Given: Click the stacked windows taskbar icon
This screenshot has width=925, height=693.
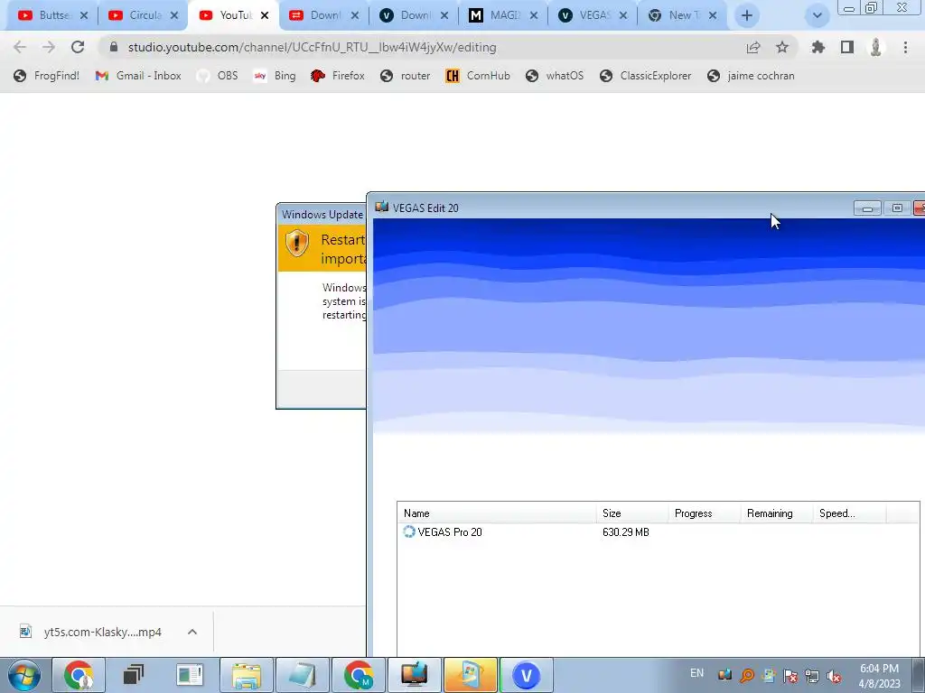Looking at the screenshot, I should (134, 675).
